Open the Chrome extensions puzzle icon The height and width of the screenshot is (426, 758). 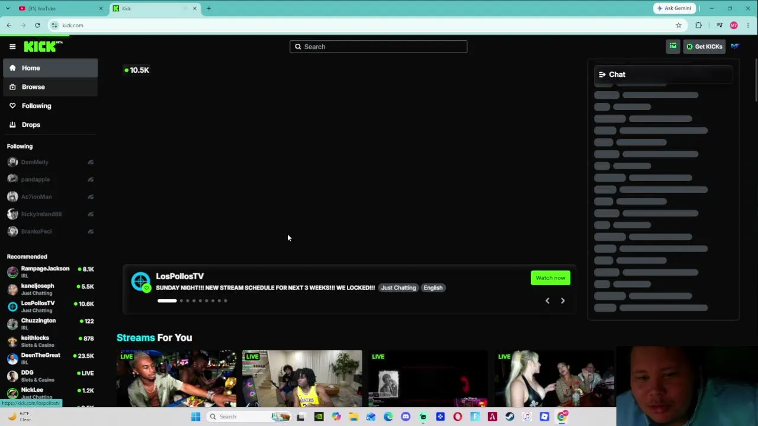(x=699, y=25)
